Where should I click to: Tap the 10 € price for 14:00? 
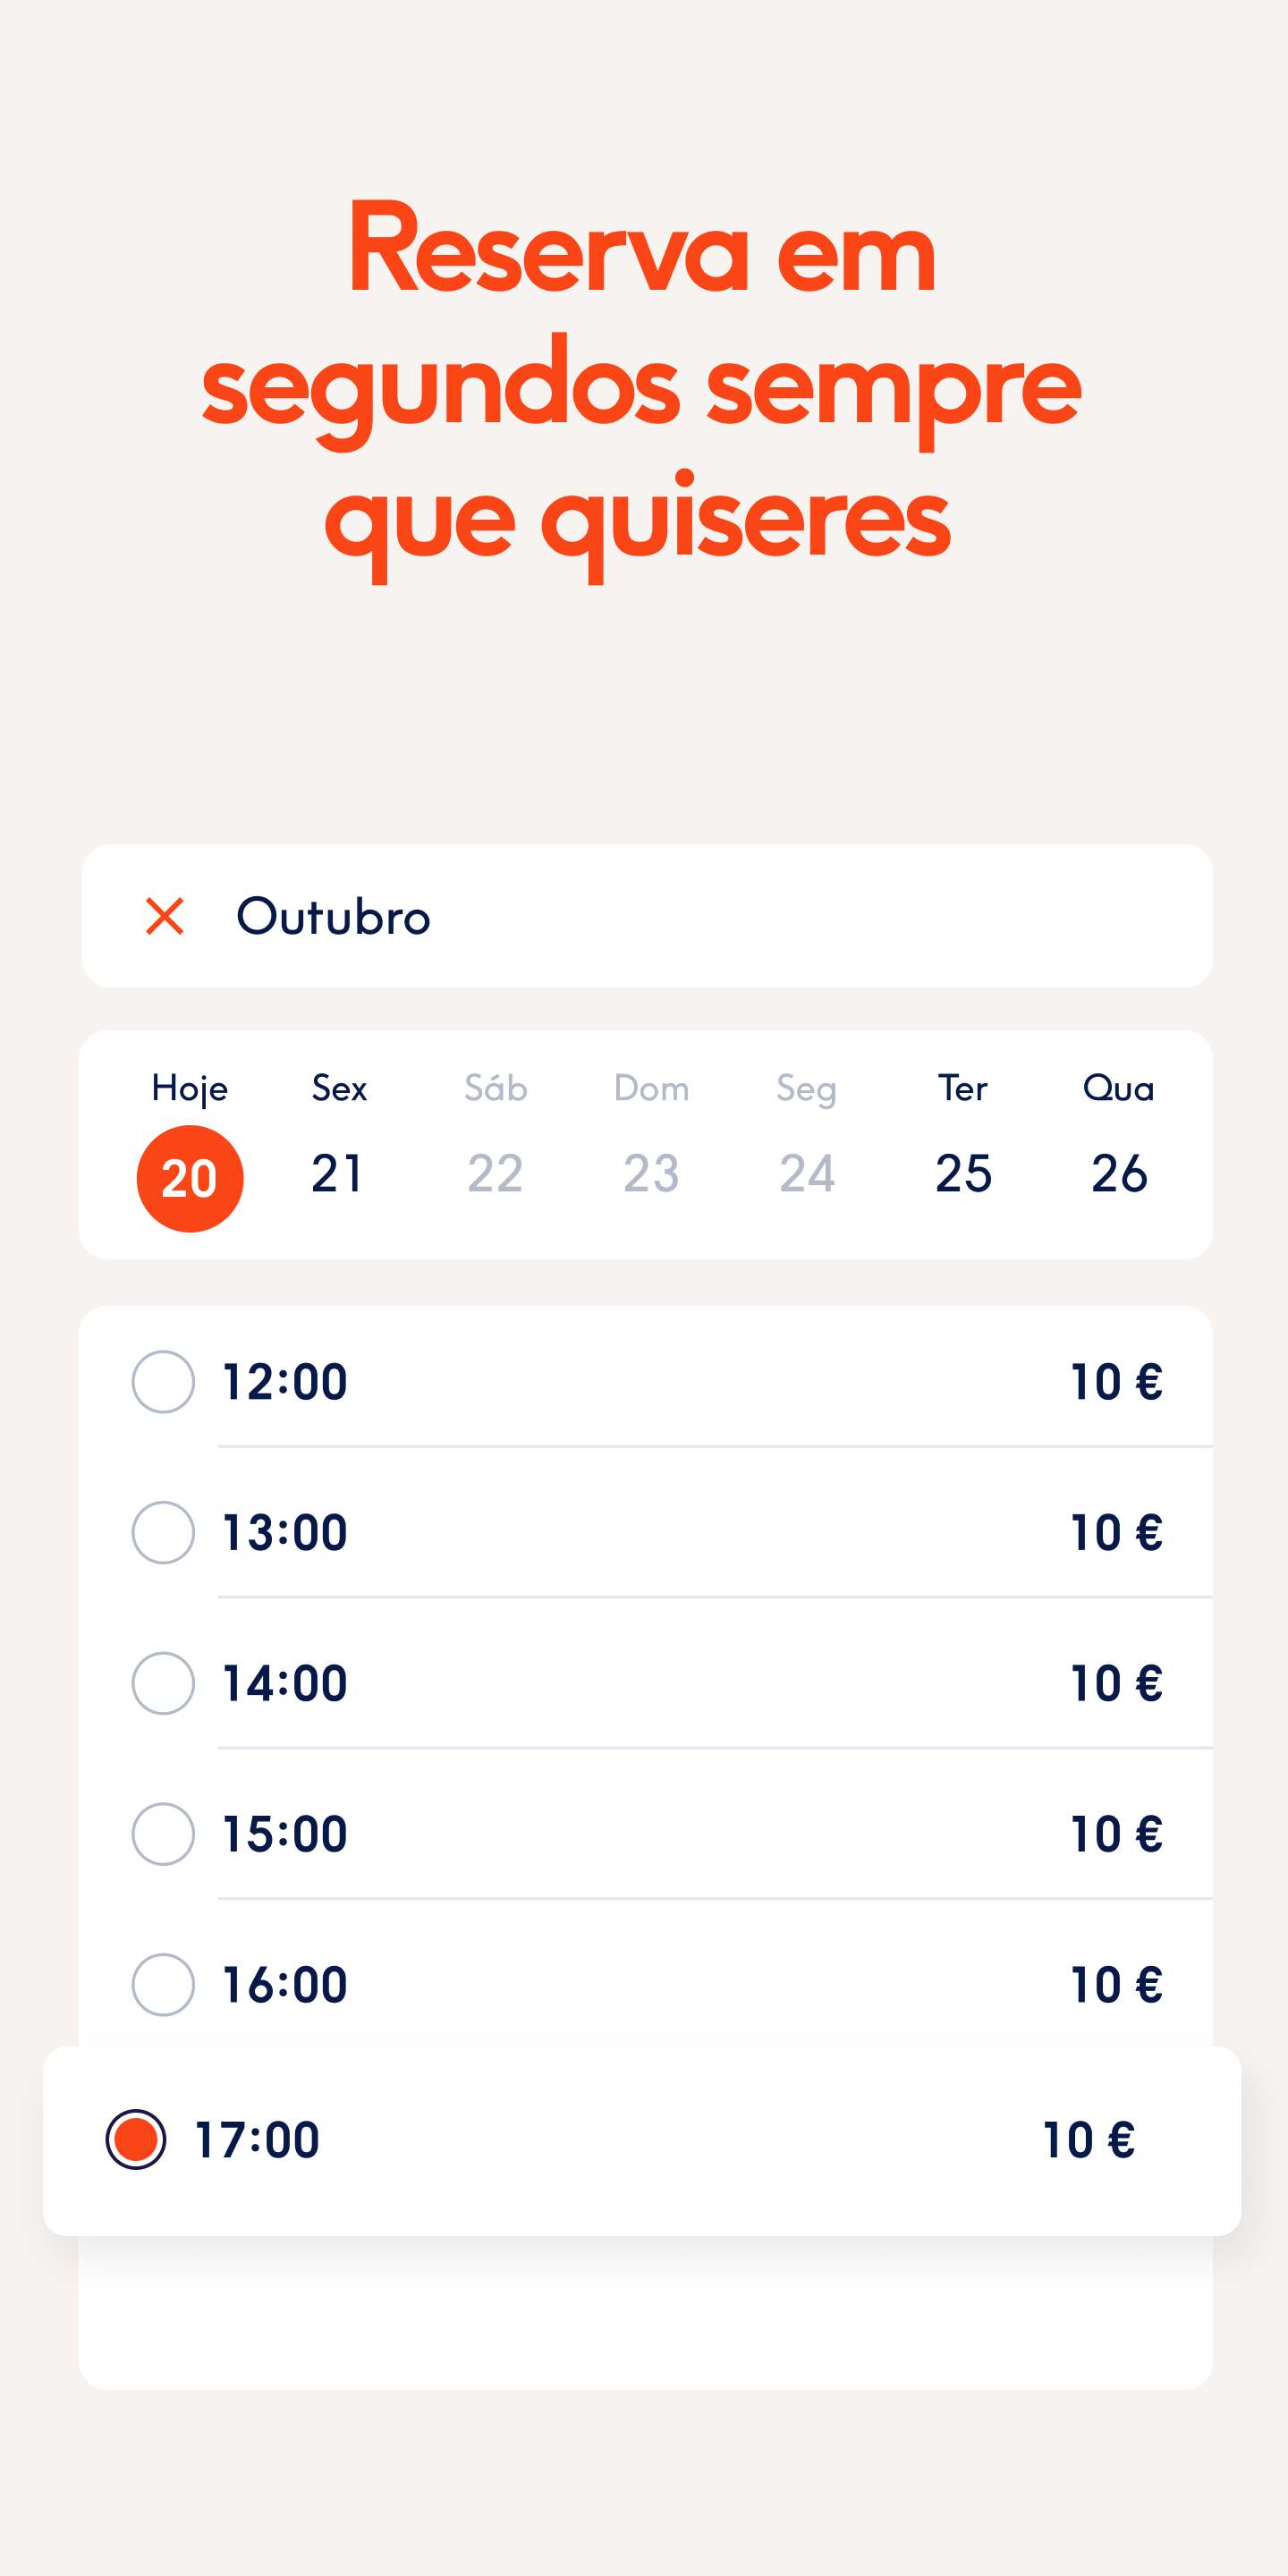[1116, 1683]
